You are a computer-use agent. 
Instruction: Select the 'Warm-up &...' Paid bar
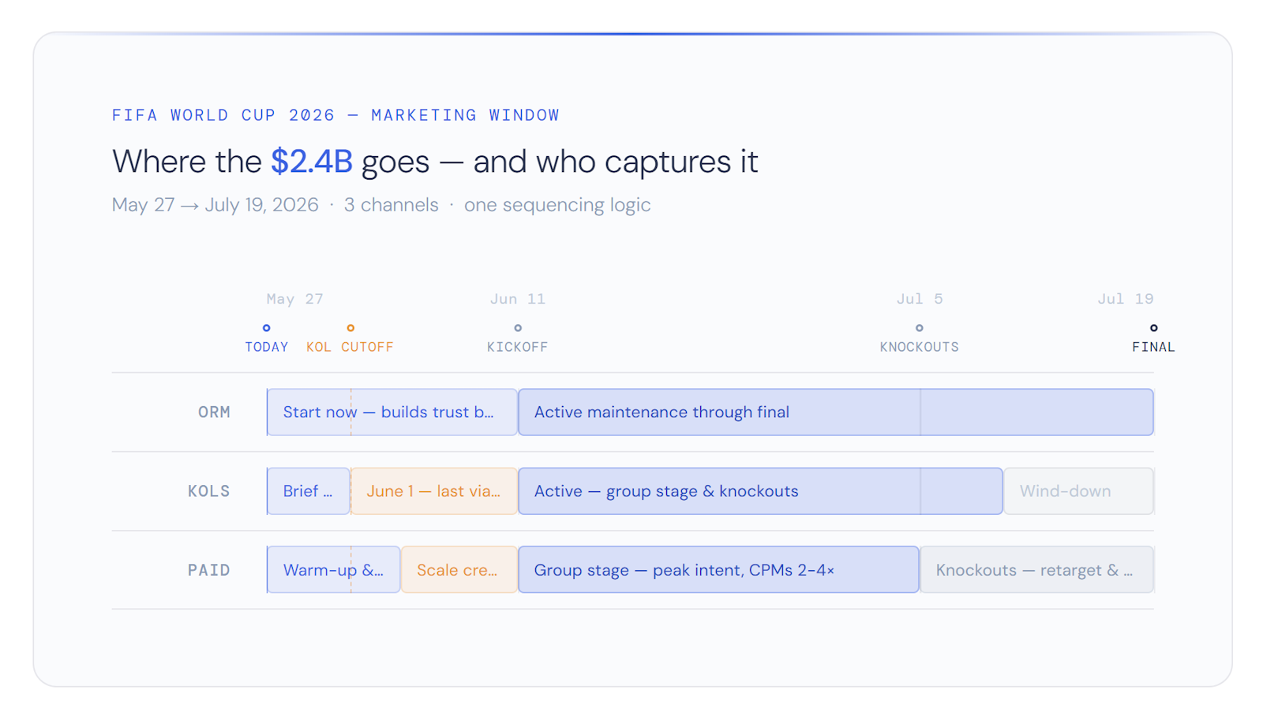[x=334, y=570]
